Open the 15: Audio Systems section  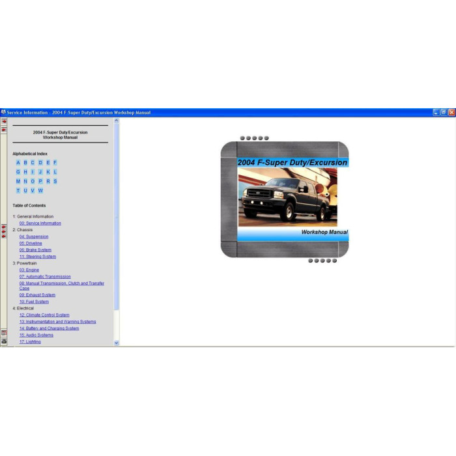point(36,335)
